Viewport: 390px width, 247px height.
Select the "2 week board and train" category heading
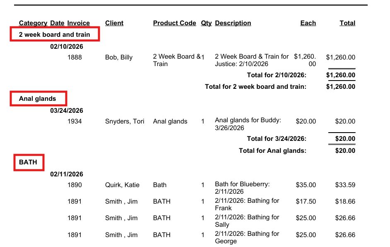pyautogui.click(x=55, y=35)
